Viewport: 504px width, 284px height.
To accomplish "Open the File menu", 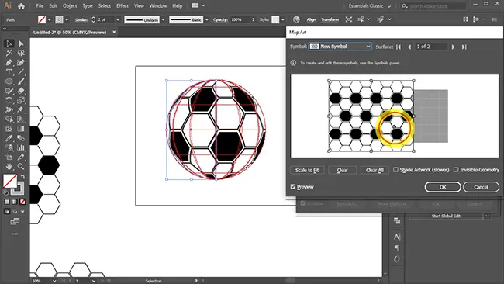I will pos(40,5).
